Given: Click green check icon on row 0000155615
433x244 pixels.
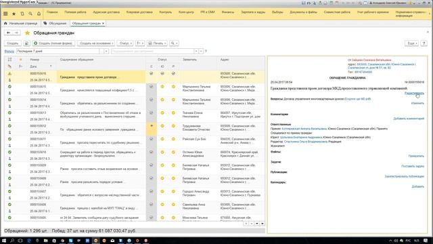Looking at the screenshot, I should (x=9, y=87).
